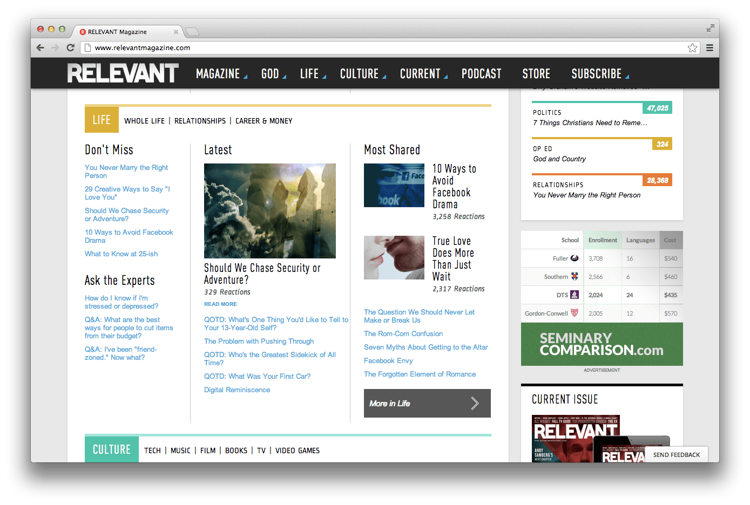Open Facebook Envy link
Image resolution: width=750 pixels, height=505 pixels.
[x=388, y=360]
